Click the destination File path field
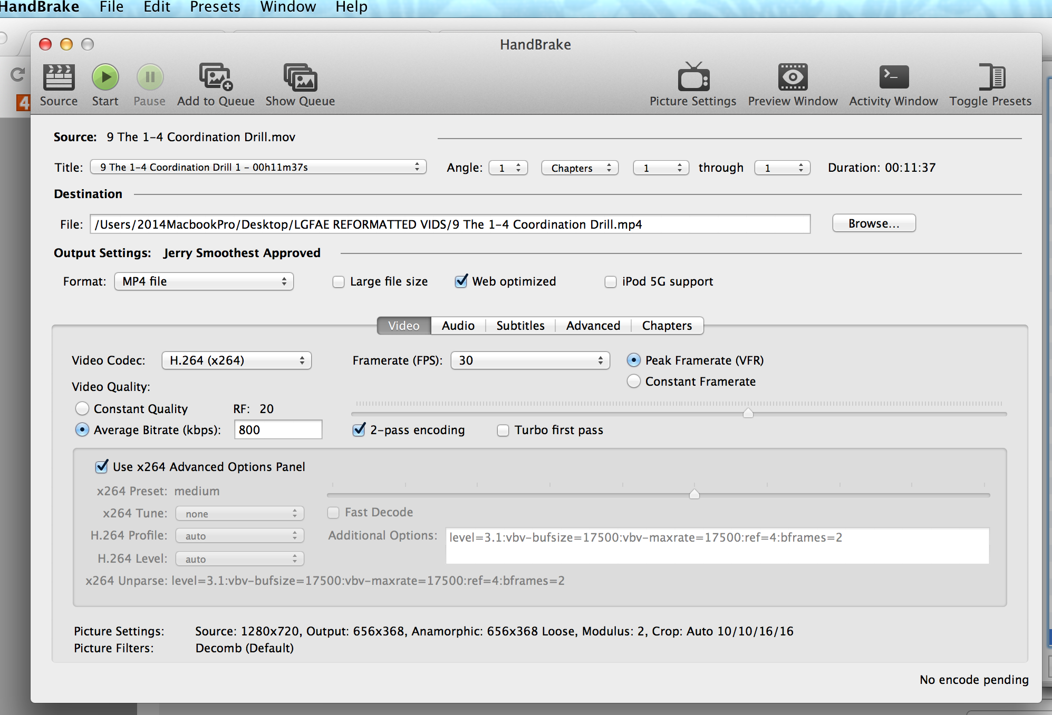The image size is (1052, 715). (450, 224)
